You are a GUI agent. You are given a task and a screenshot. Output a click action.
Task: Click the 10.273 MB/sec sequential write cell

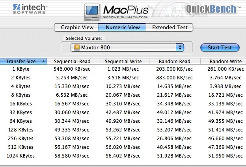[x=123, y=86]
